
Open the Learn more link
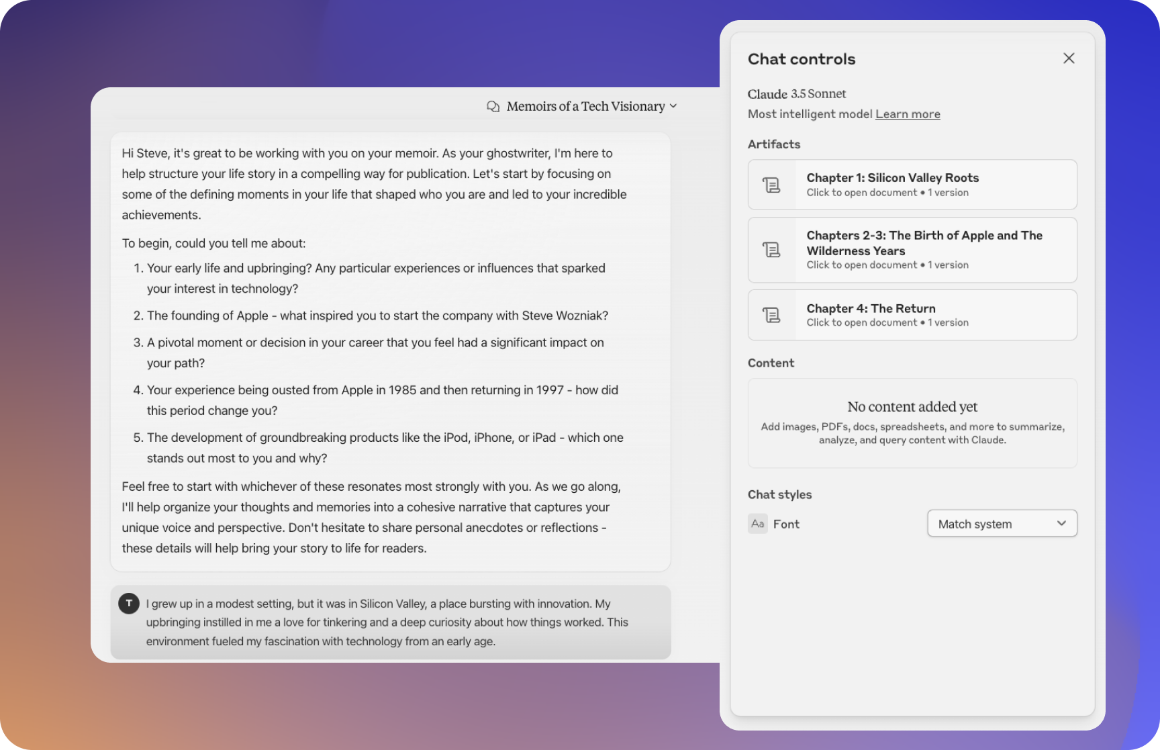tap(907, 114)
